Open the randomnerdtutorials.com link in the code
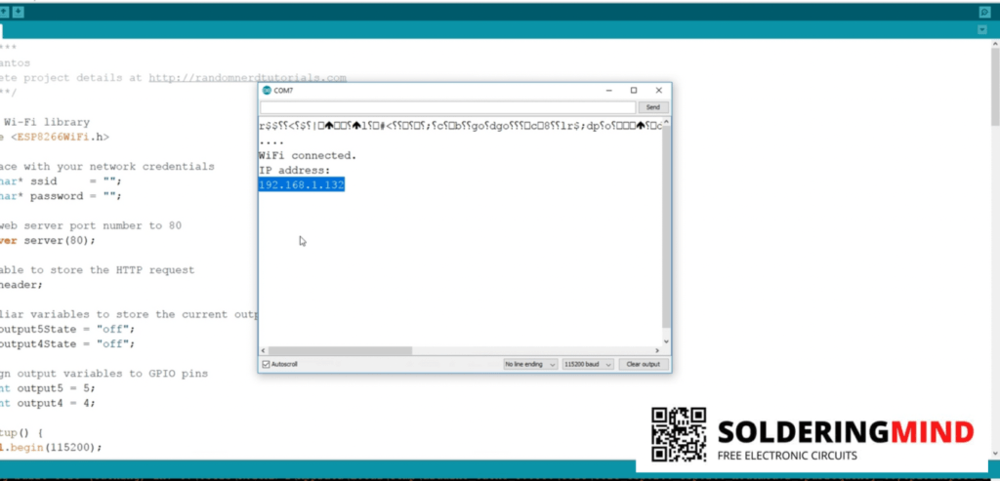1000x481 pixels. tap(247, 78)
